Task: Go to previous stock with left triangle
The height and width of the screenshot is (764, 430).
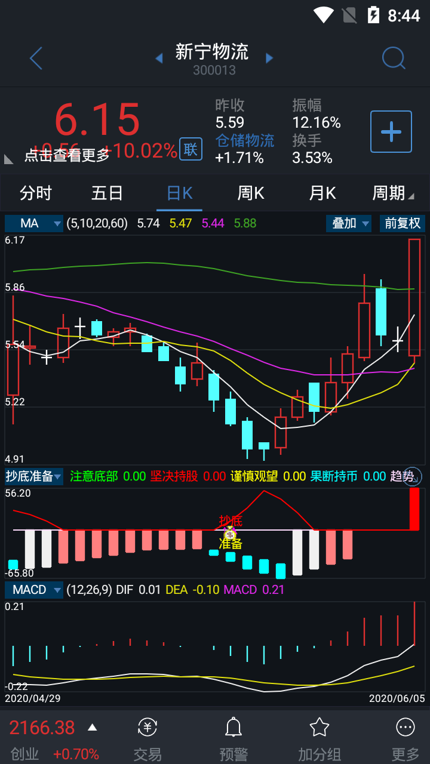Action: tap(159, 58)
